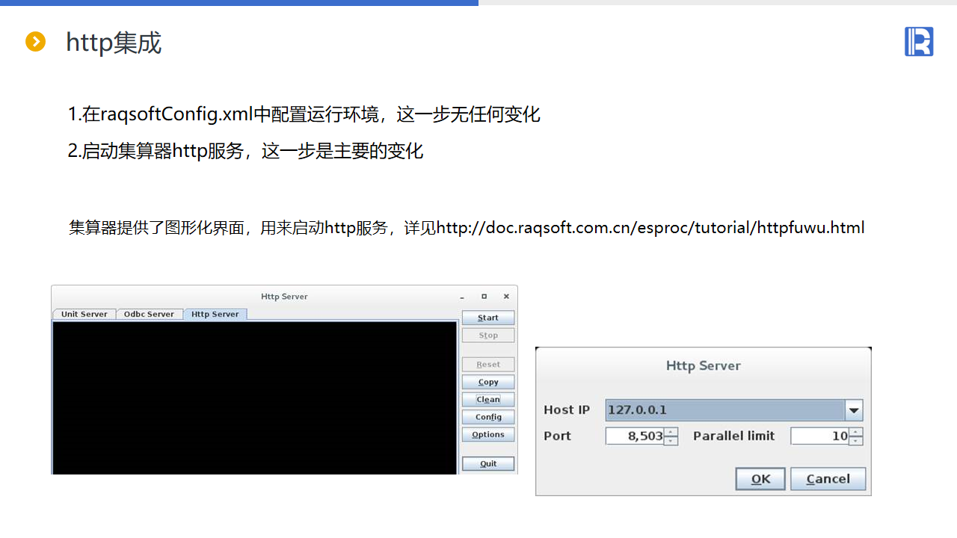The image size is (957, 538).
Task: Increase the Port value with up arrow
Action: click(671, 432)
